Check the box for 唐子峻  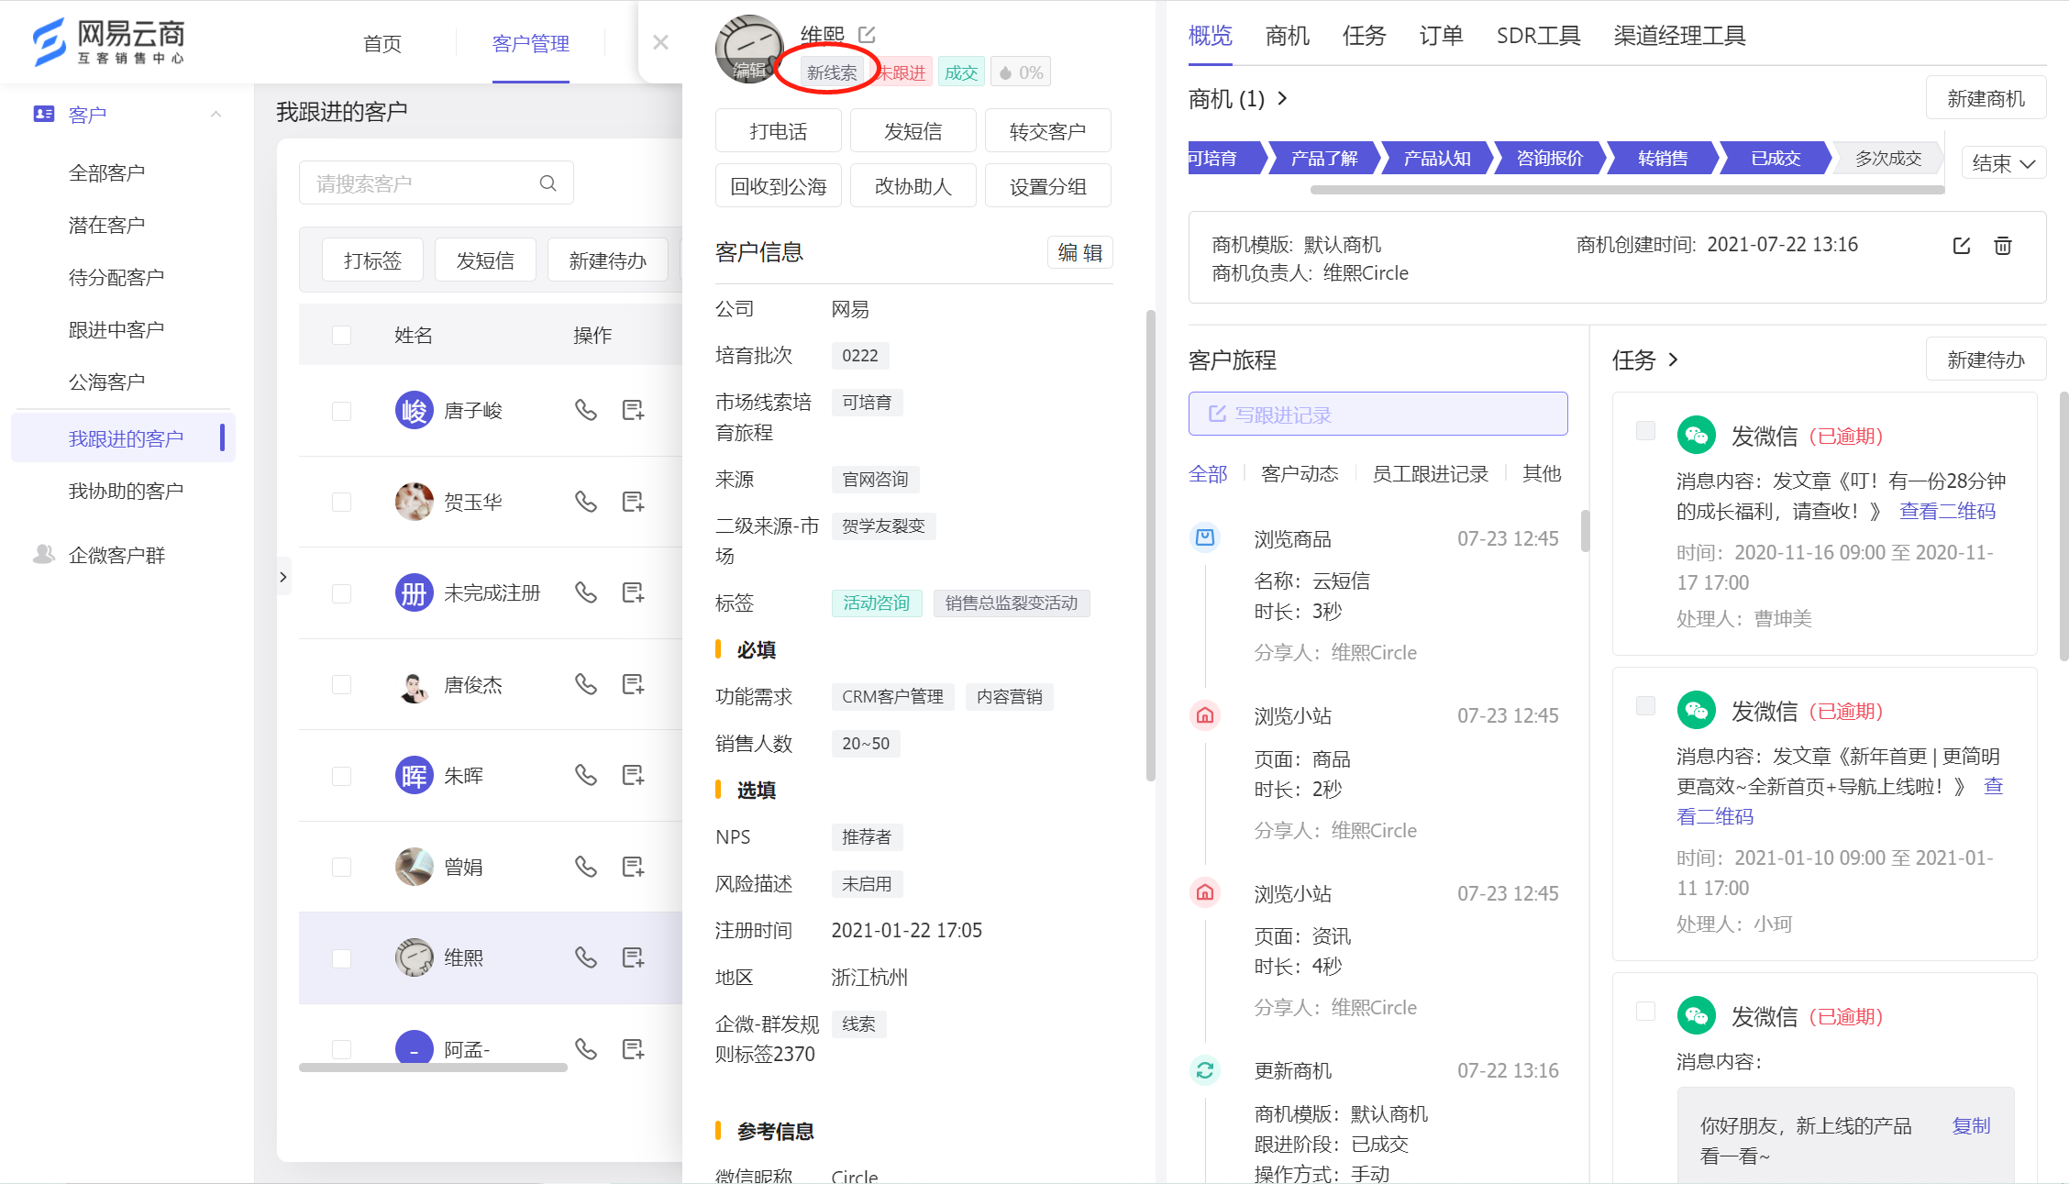[x=341, y=411]
